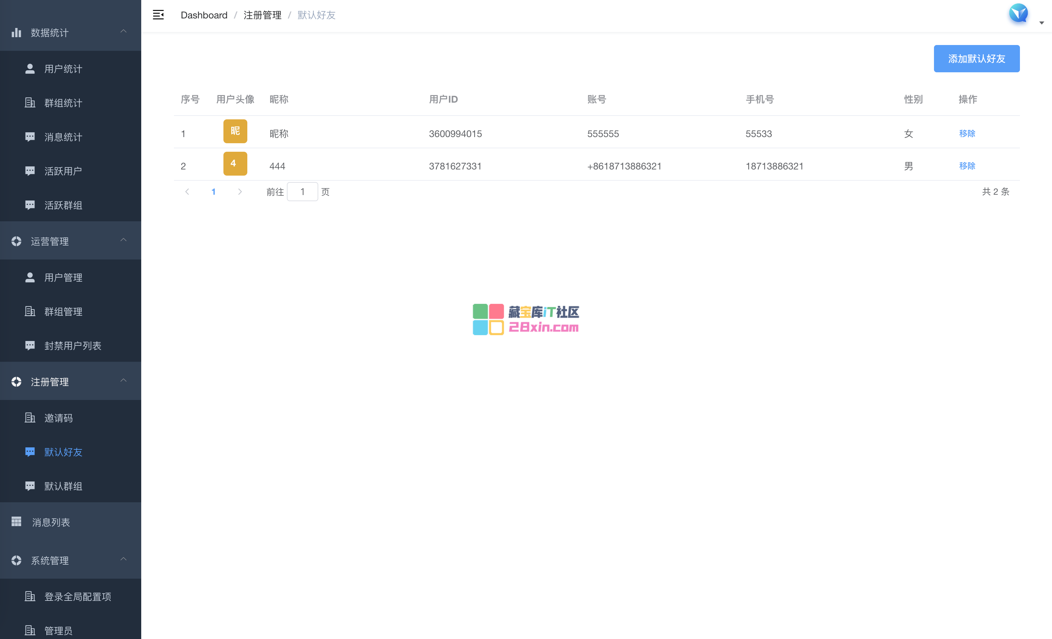1052x639 pixels.
Task: Click 添加默认好友 button
Action: pyautogui.click(x=976, y=59)
